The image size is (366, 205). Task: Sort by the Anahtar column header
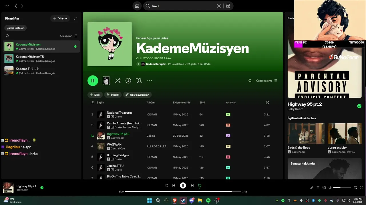[x=231, y=102]
